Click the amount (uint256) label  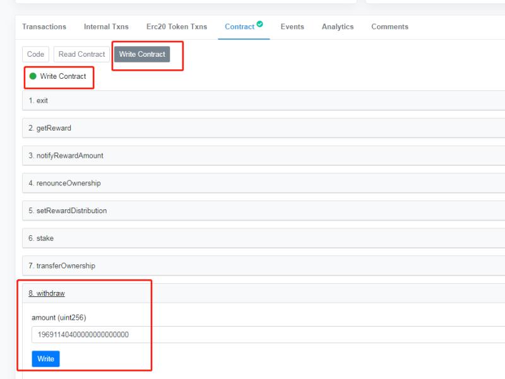[59, 318]
